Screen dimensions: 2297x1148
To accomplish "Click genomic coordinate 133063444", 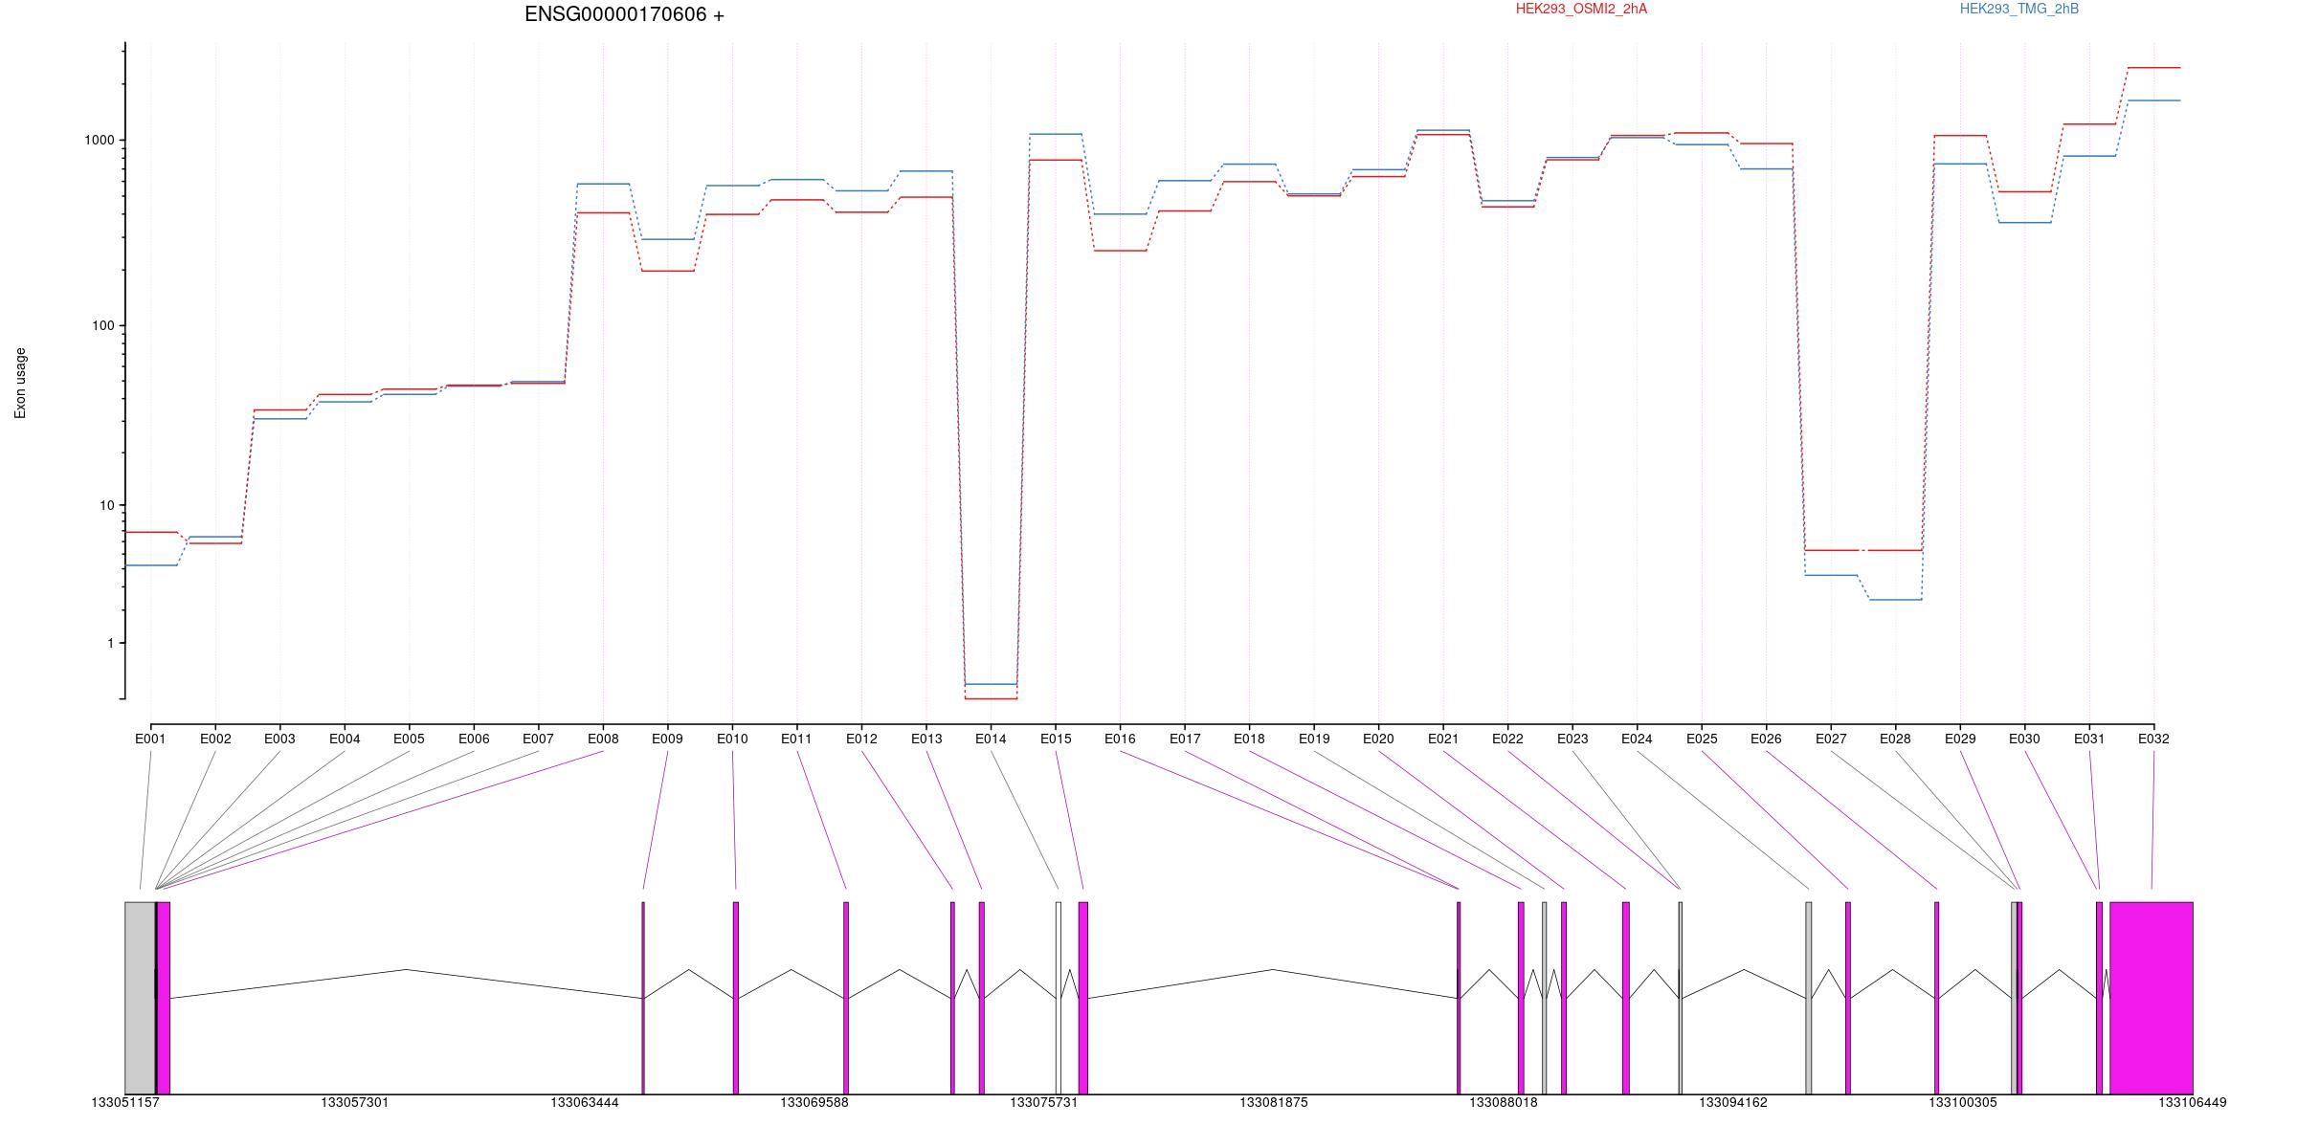I will pyautogui.click(x=585, y=1102).
